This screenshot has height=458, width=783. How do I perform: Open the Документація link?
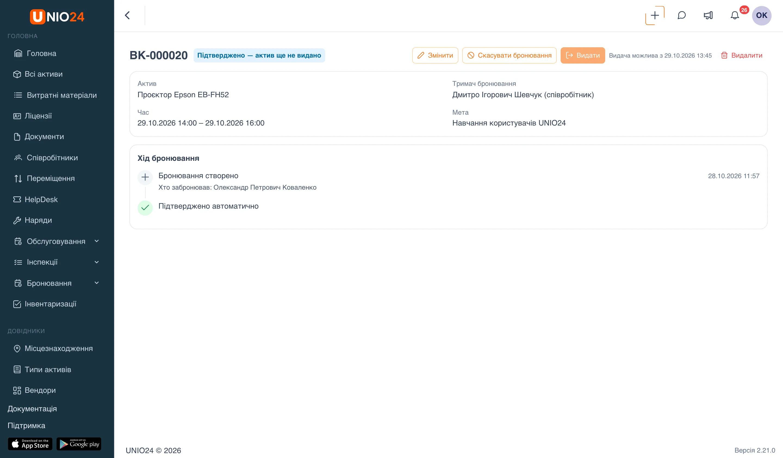click(32, 409)
